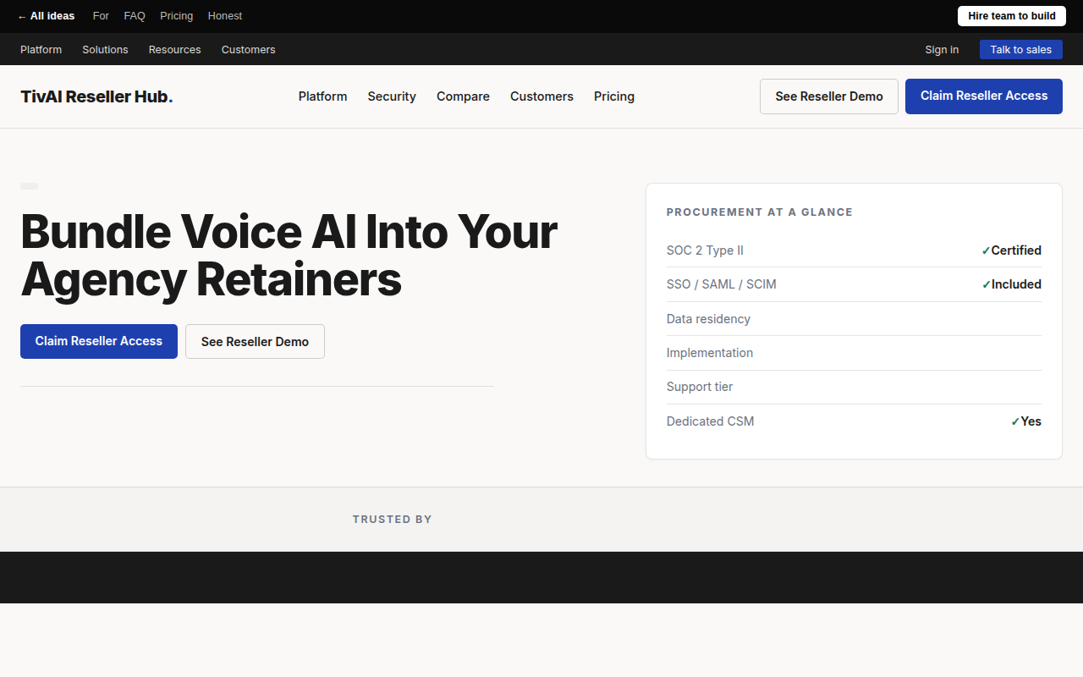Click the TivAI Reseller Hub logo
The width and height of the screenshot is (1083, 677).
pos(96,96)
